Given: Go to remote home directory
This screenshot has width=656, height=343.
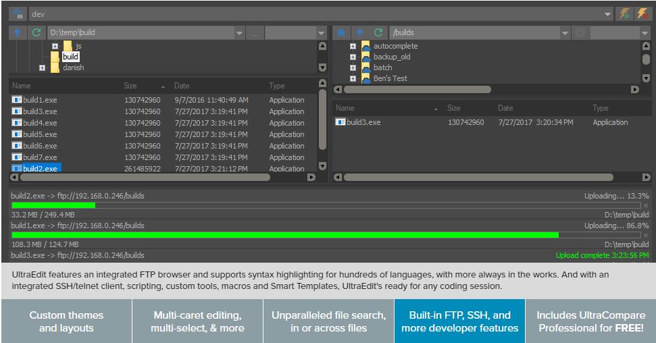Looking at the screenshot, I should 341,32.
